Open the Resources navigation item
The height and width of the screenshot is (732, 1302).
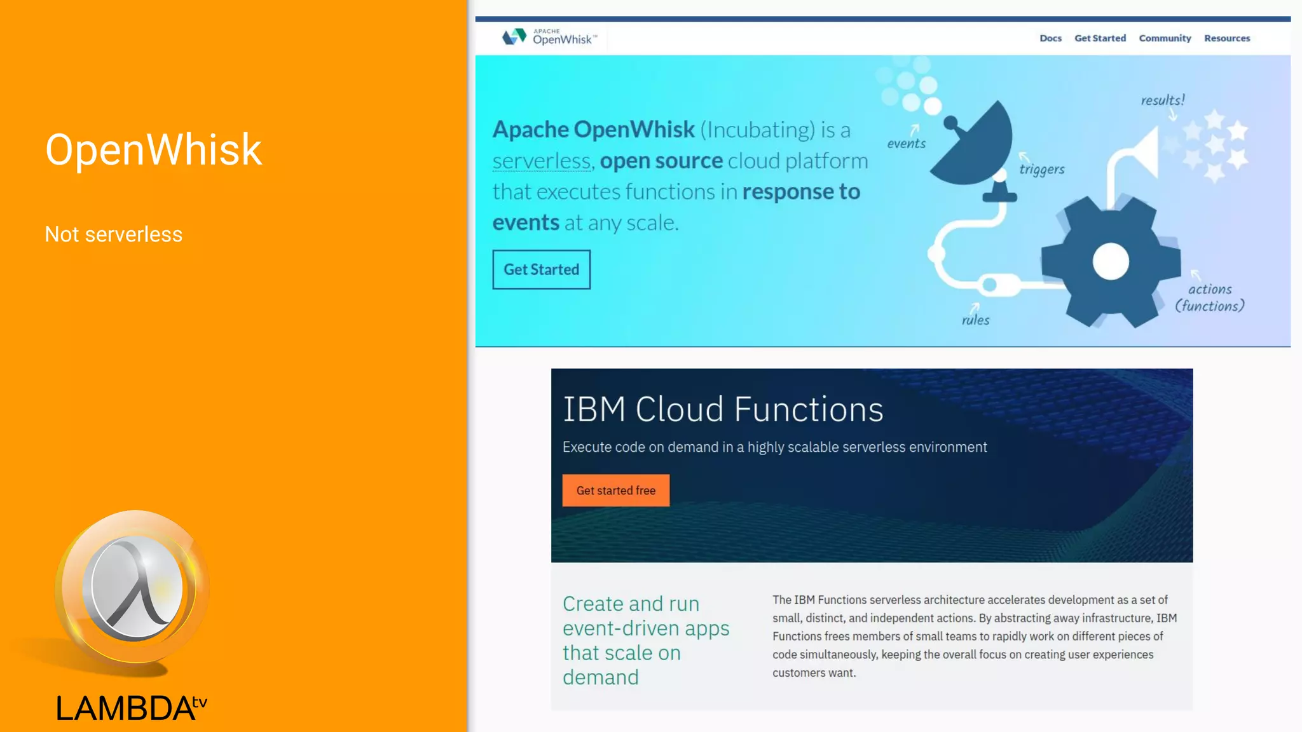point(1227,38)
